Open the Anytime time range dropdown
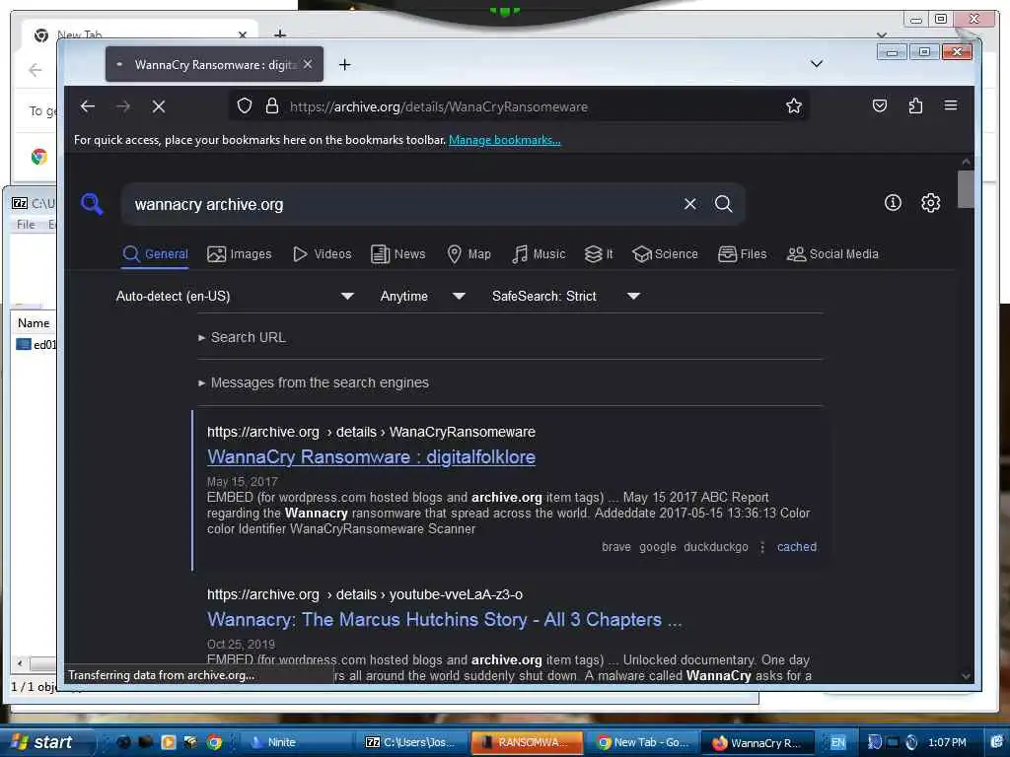1010x757 pixels. click(x=422, y=296)
